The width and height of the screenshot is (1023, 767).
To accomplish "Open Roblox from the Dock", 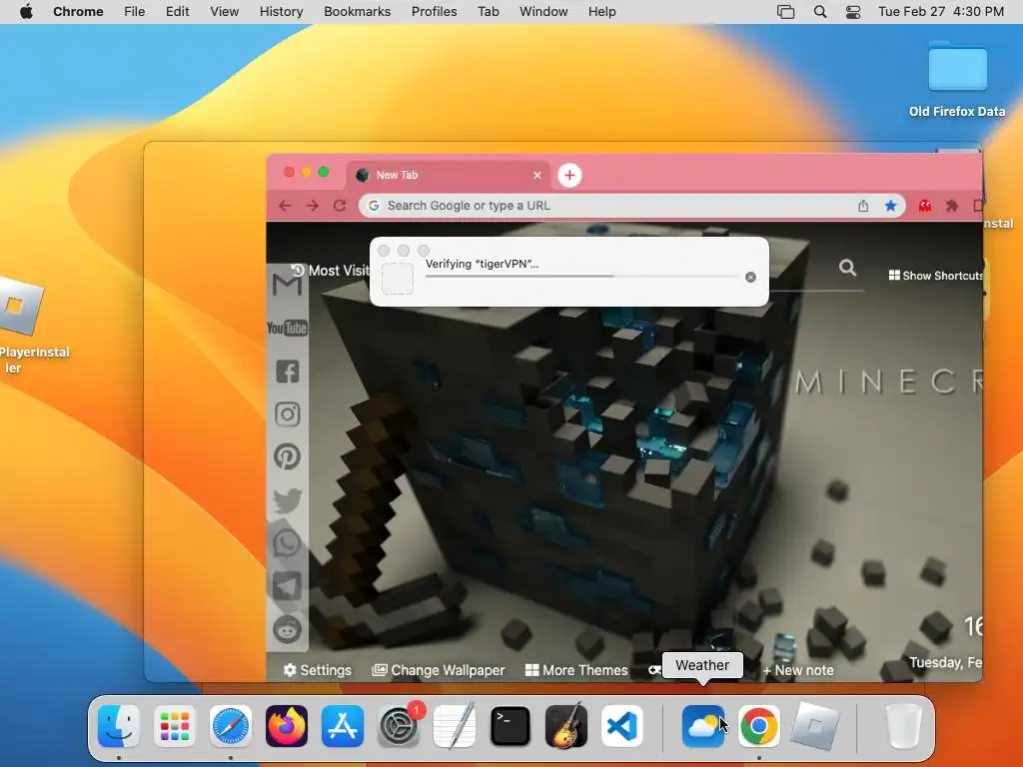I will pos(814,726).
